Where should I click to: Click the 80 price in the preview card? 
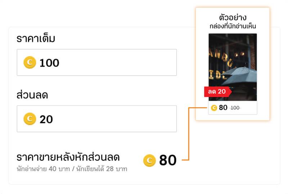[x=223, y=108]
